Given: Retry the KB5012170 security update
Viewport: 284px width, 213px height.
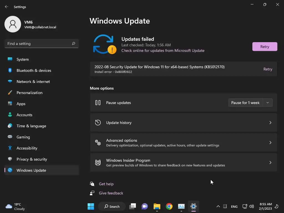Looking at the screenshot, I should (x=268, y=69).
